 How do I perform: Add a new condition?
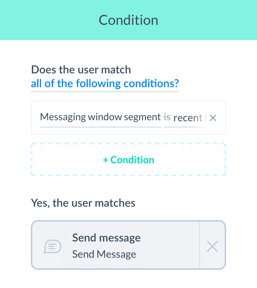pyautogui.click(x=128, y=160)
